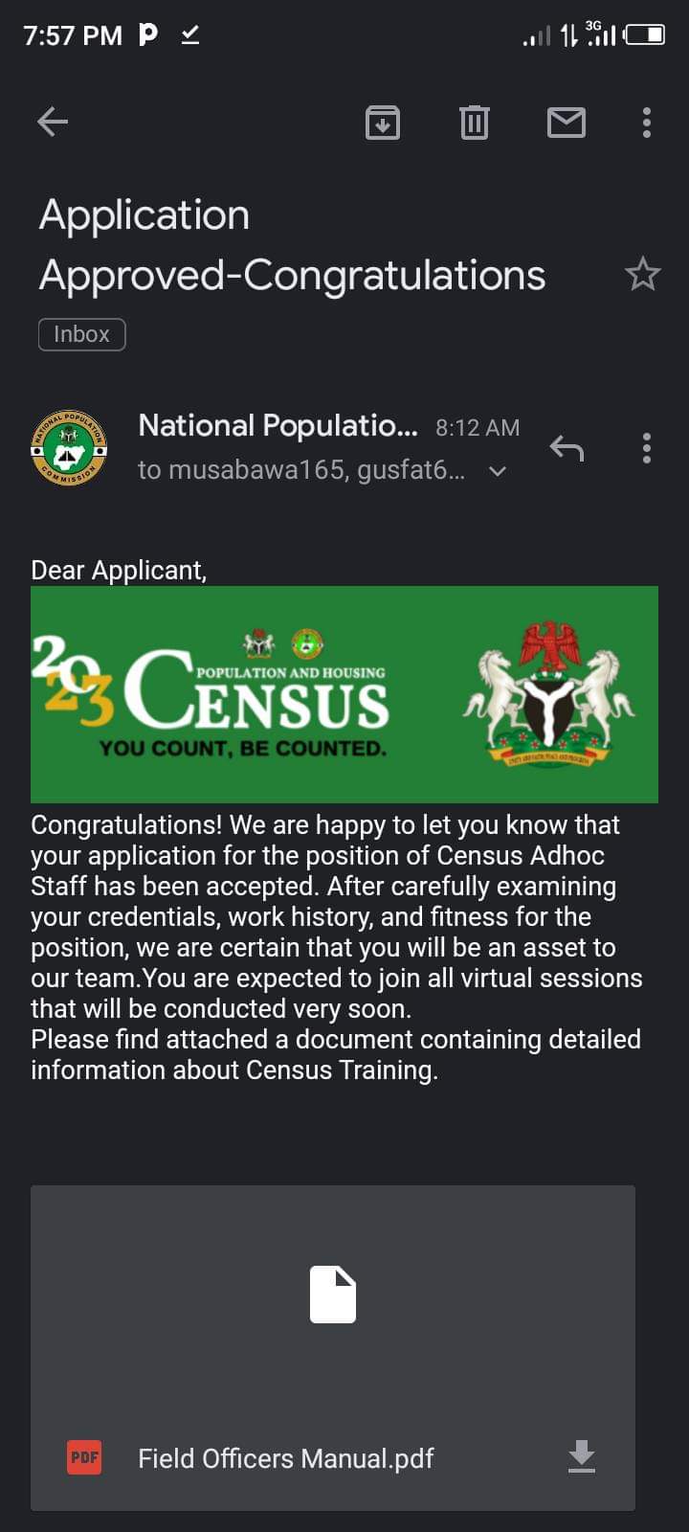Viewport: 689px width, 1532px height.
Task: Download Field Officers Manual.pdf
Action: pyautogui.click(x=581, y=1456)
